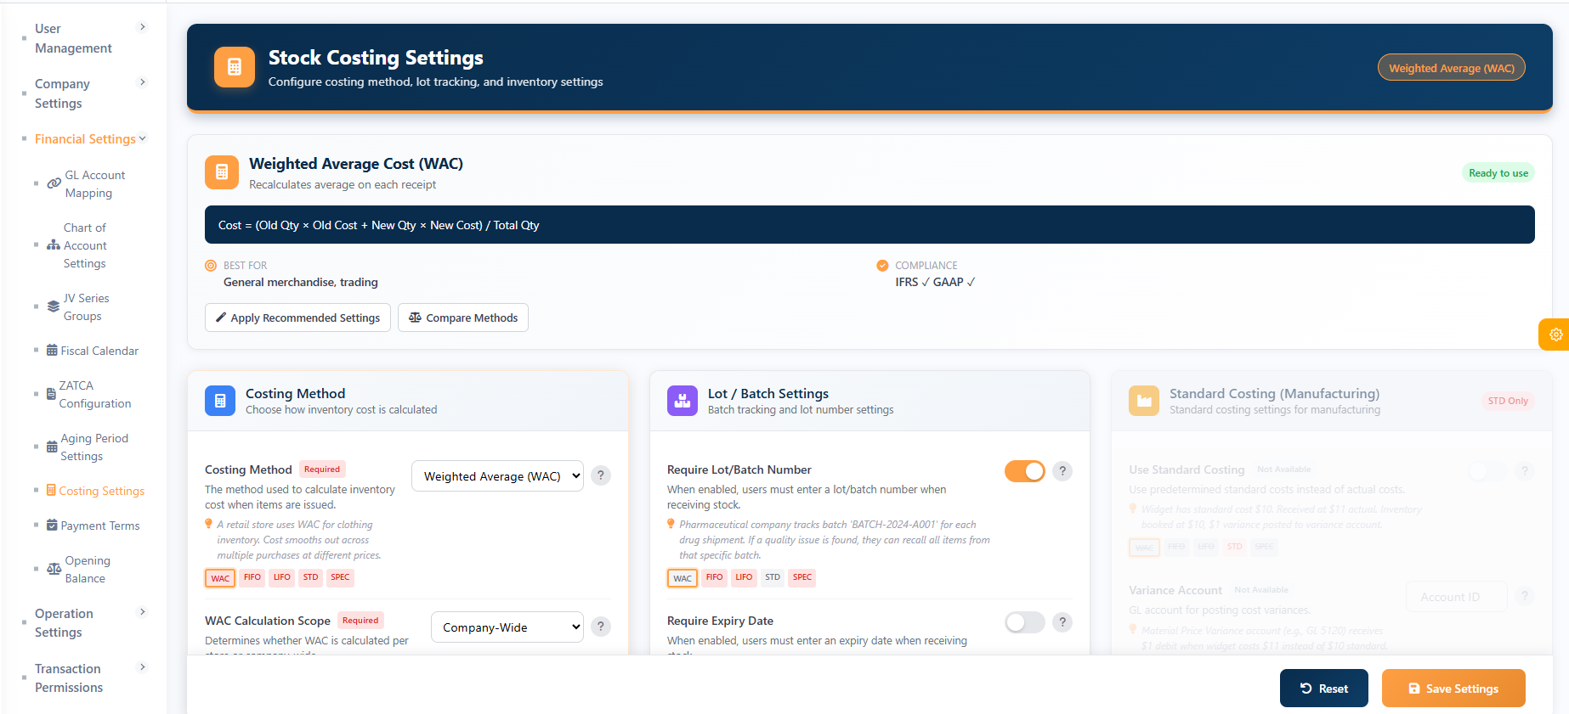
Task: Click the purple Lot / Batch Settings icon
Action: [683, 401]
